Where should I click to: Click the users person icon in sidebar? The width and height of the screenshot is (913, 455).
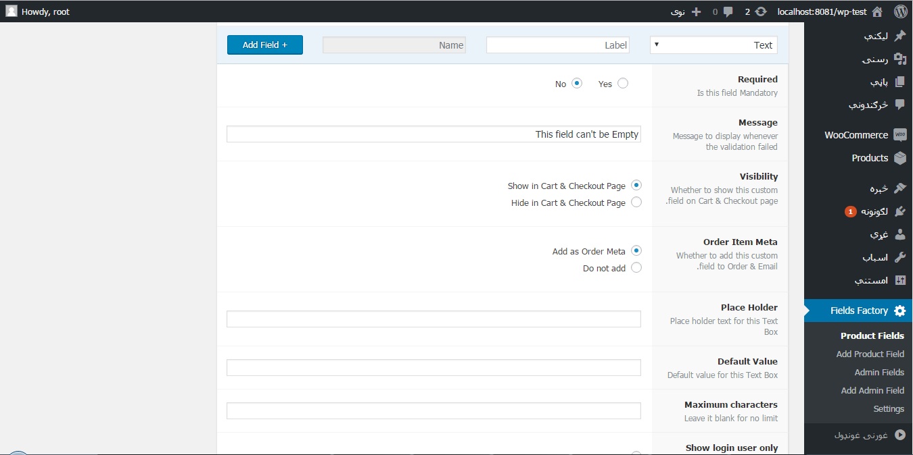point(900,234)
